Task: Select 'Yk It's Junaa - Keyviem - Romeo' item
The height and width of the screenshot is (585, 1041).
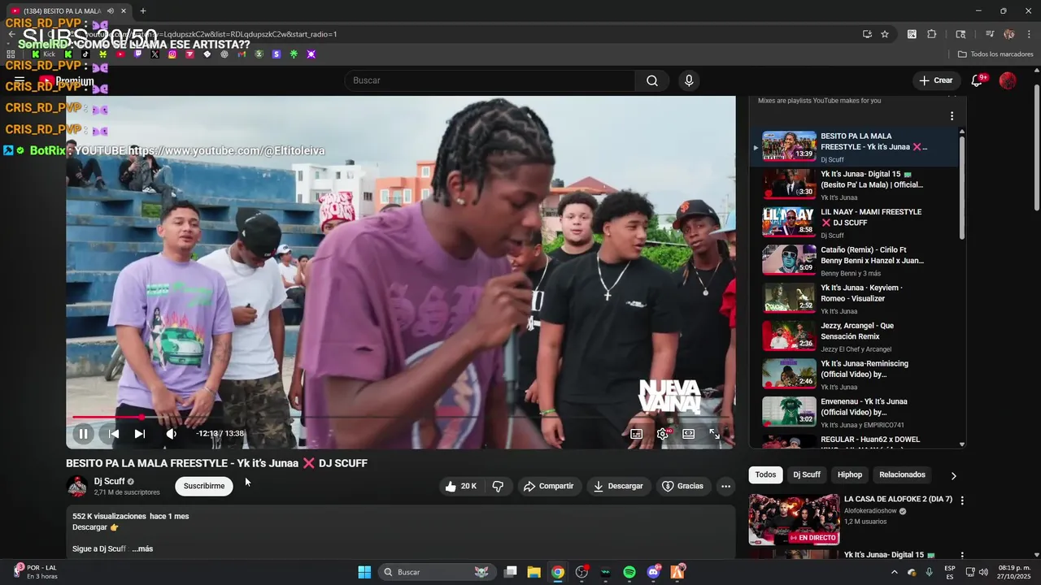Action: click(x=856, y=298)
